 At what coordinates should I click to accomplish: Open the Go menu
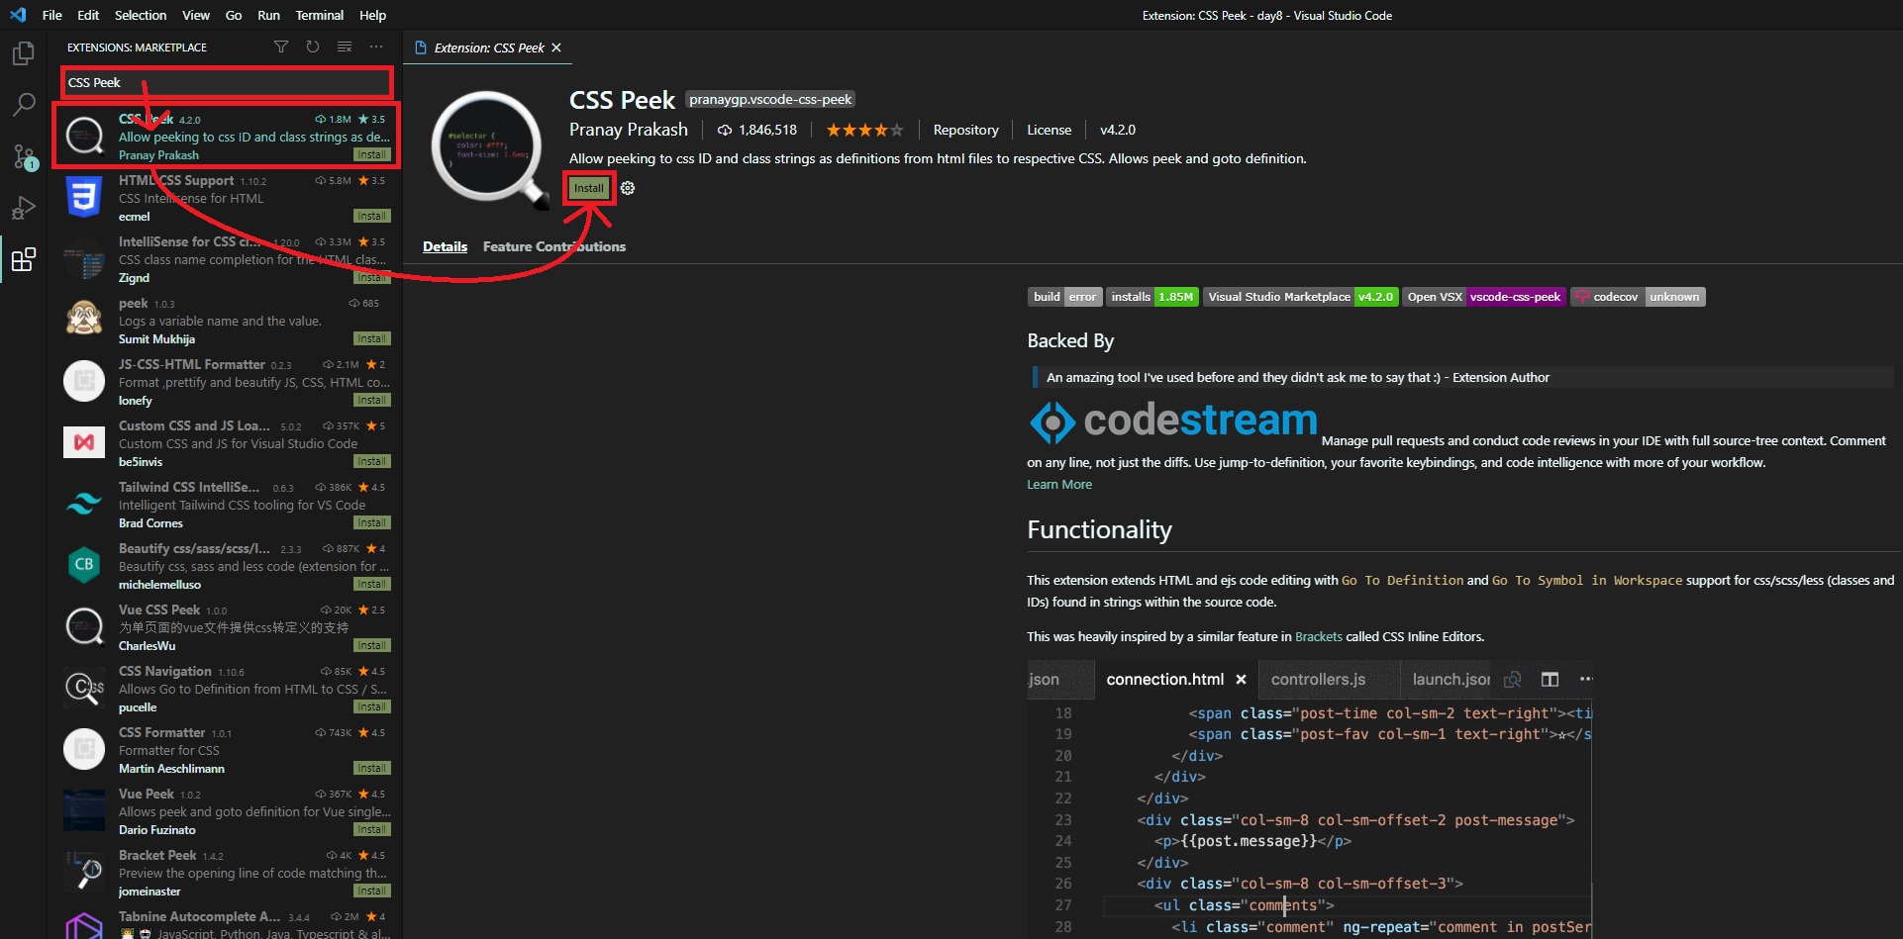tap(234, 15)
